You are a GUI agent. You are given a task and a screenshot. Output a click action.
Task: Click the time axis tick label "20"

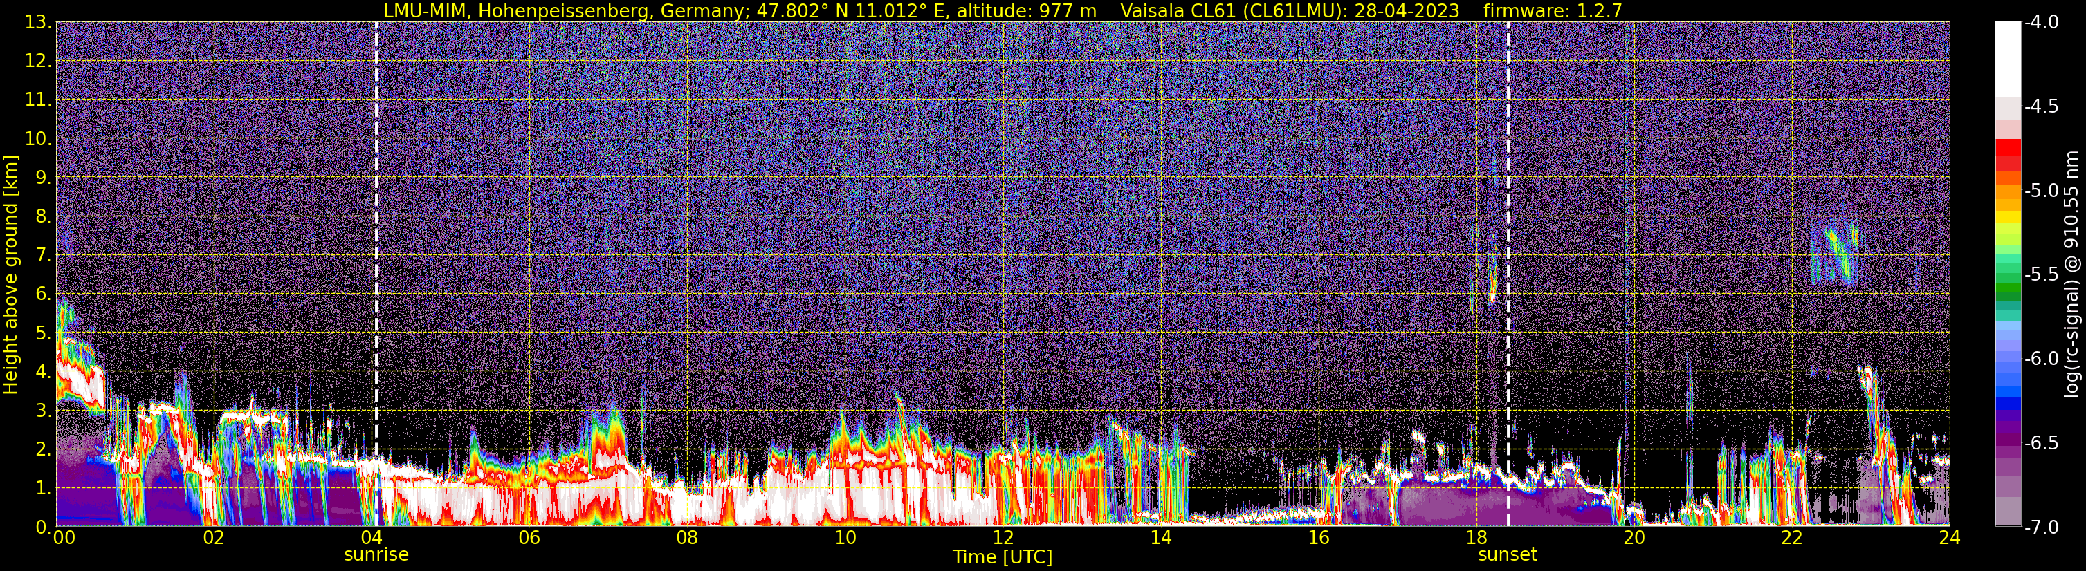pos(1634,537)
